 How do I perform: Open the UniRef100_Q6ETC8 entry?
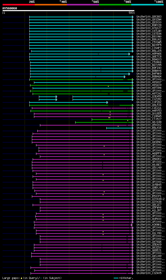pyautogui.click(x=149, y=57)
